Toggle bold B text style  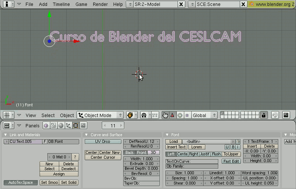(233, 147)
